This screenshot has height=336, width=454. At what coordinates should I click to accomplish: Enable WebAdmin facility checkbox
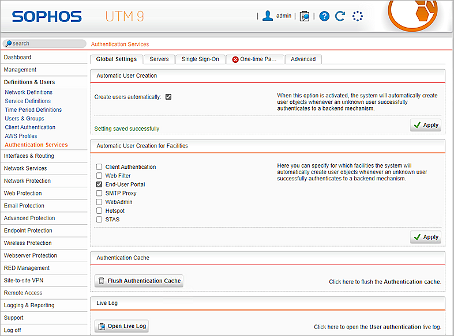99,202
